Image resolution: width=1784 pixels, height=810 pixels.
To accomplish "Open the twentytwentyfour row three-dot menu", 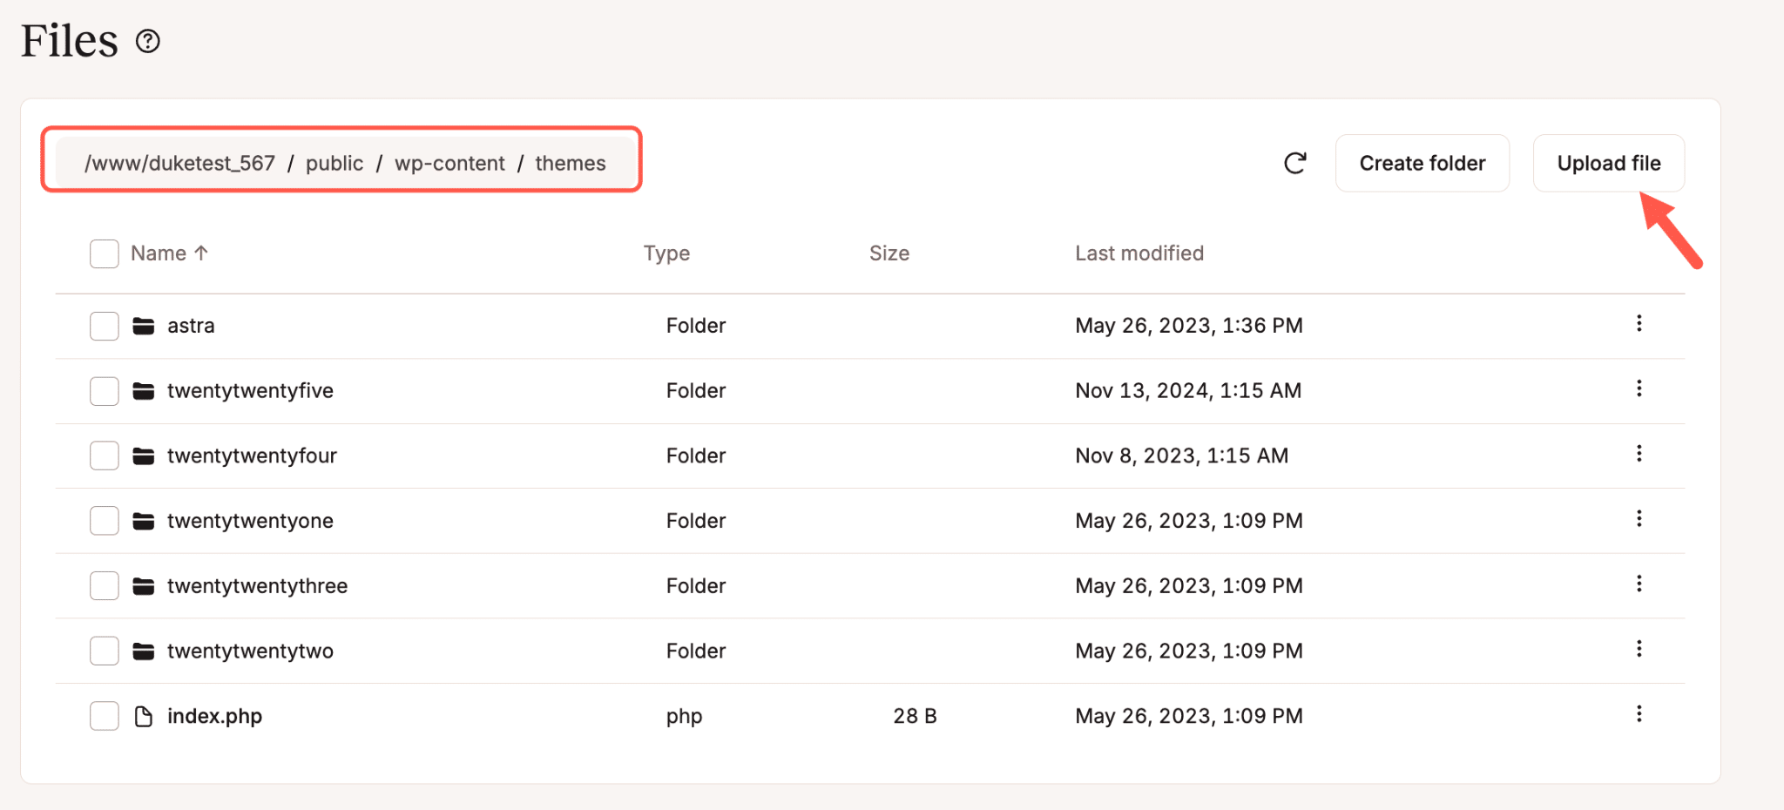I will tap(1639, 453).
